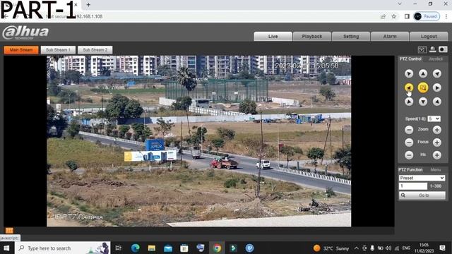Click the Paused profile button
Image resolution: width=452 pixels, height=254 pixels.
427,16
